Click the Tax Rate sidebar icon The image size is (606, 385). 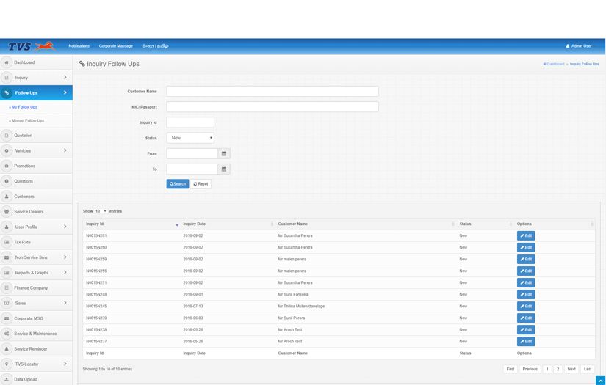tap(7, 242)
